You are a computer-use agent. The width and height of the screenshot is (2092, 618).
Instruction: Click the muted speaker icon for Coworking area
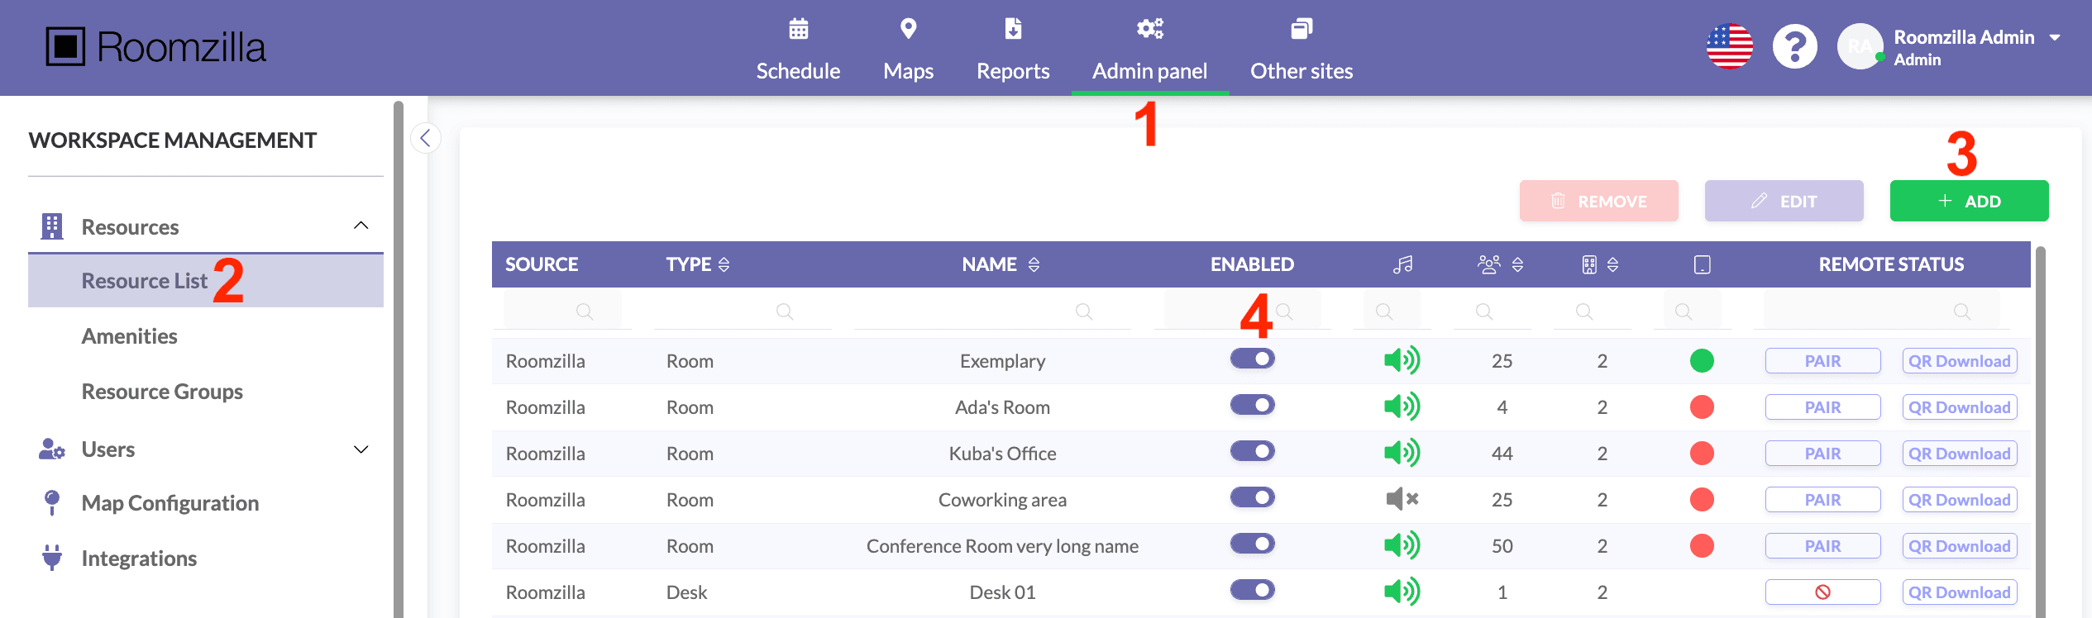pos(1402,499)
